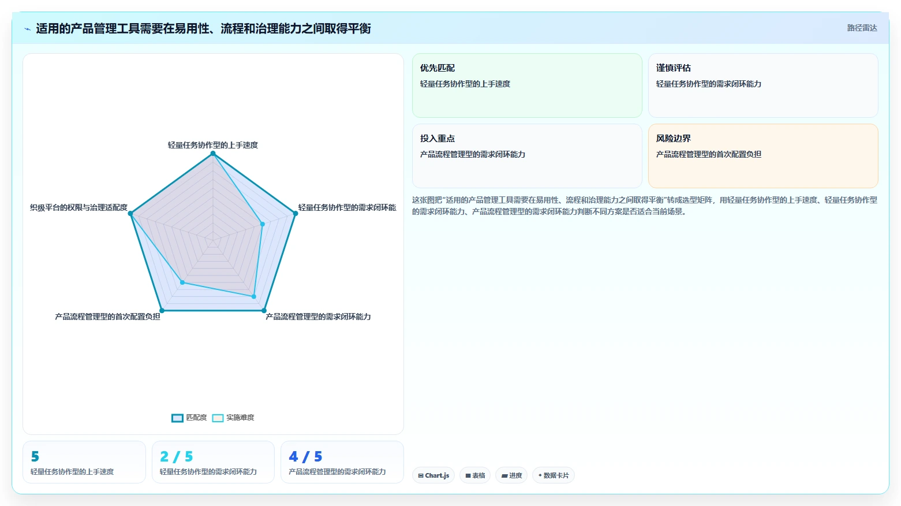Click the description paragraph starting 这张图把

click(x=645, y=206)
